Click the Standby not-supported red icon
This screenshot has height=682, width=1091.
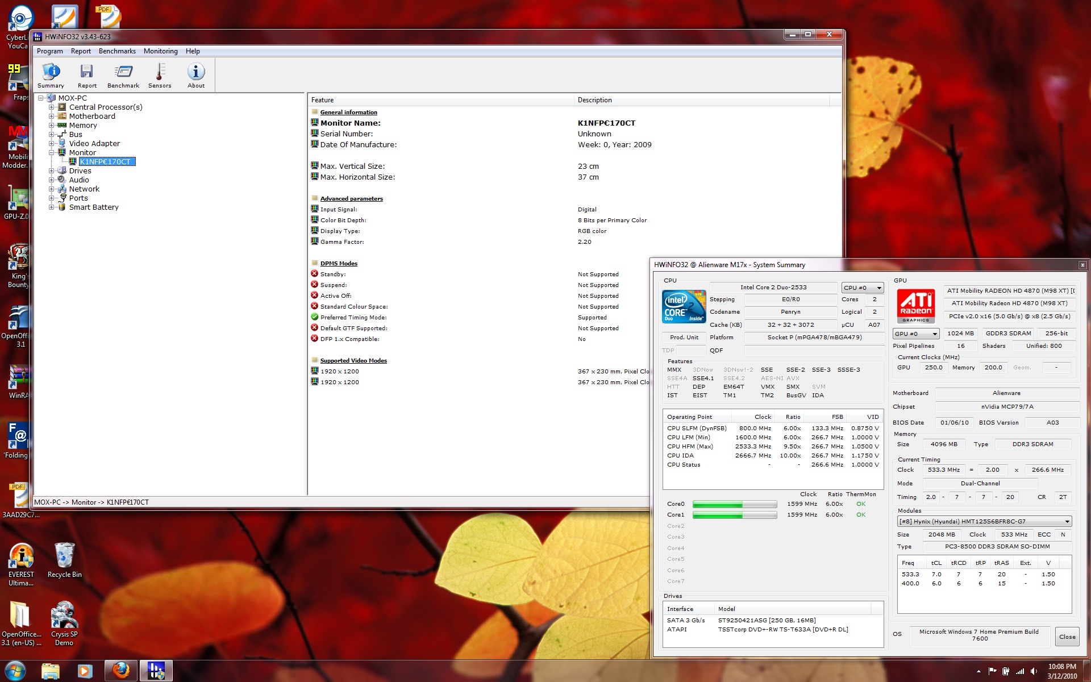pyautogui.click(x=314, y=274)
